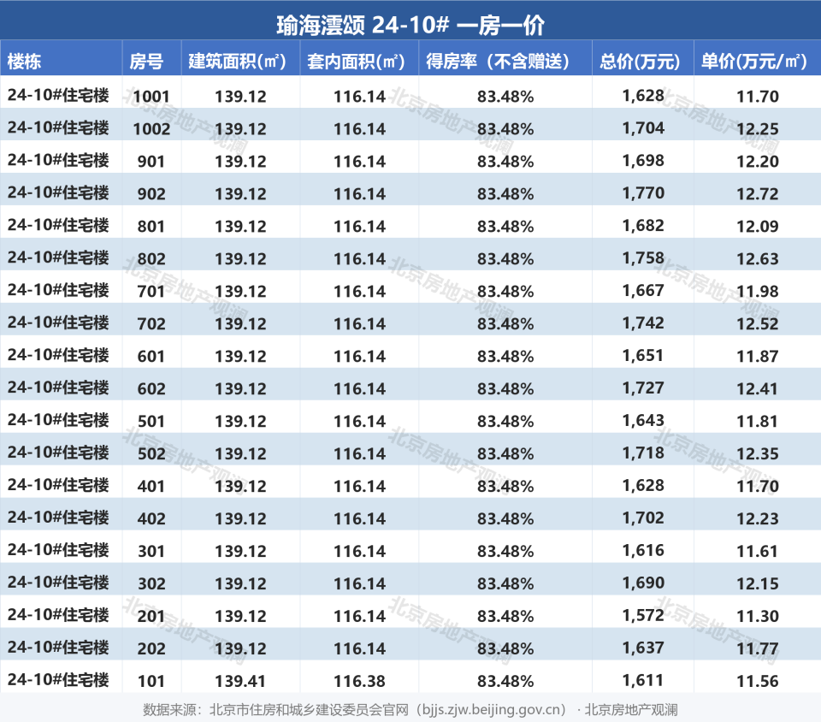The width and height of the screenshot is (821, 722).
Task: Select the unit price 12.23
Action: tap(758, 518)
